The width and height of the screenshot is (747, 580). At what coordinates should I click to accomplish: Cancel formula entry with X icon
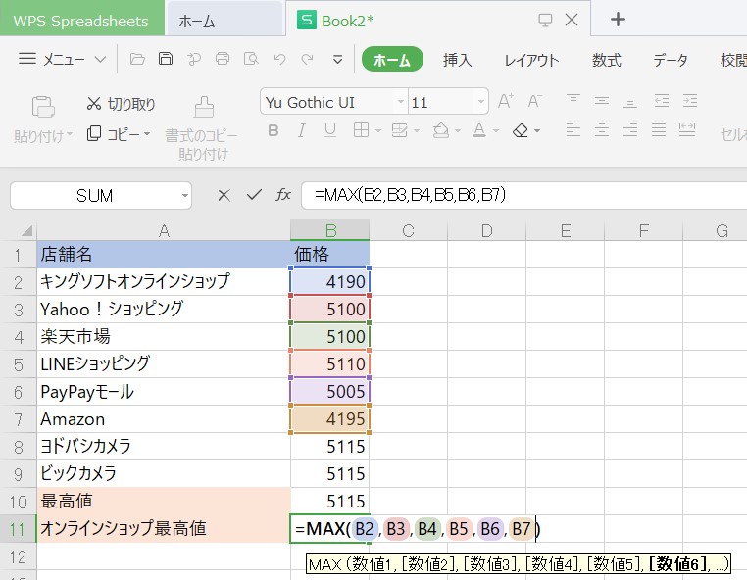pyautogui.click(x=224, y=195)
